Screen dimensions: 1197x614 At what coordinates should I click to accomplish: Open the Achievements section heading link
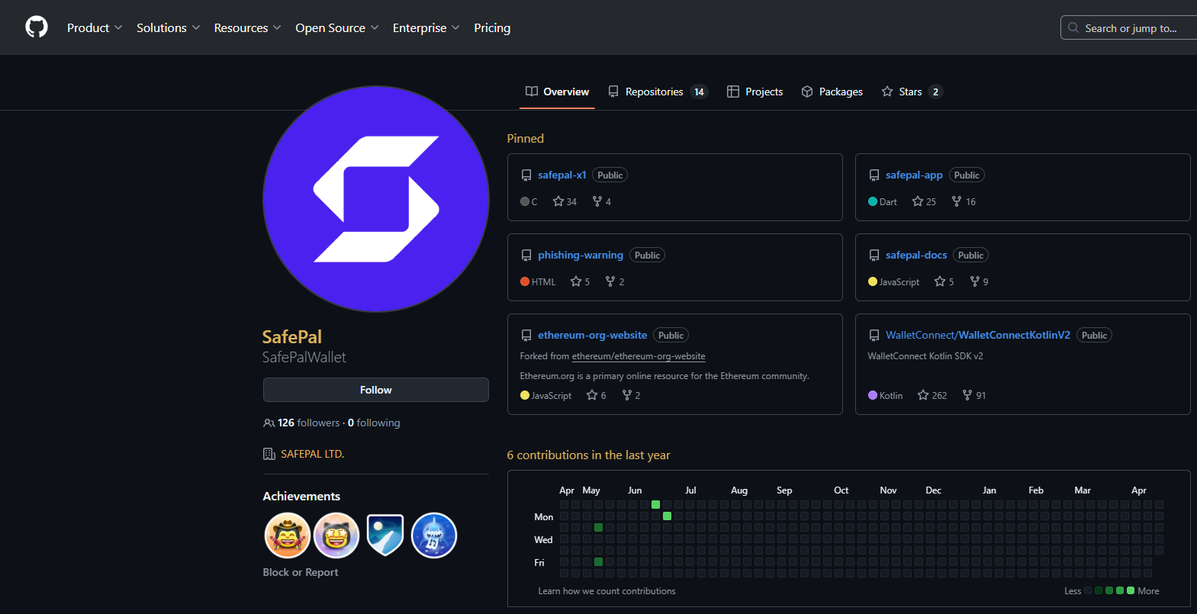point(301,496)
